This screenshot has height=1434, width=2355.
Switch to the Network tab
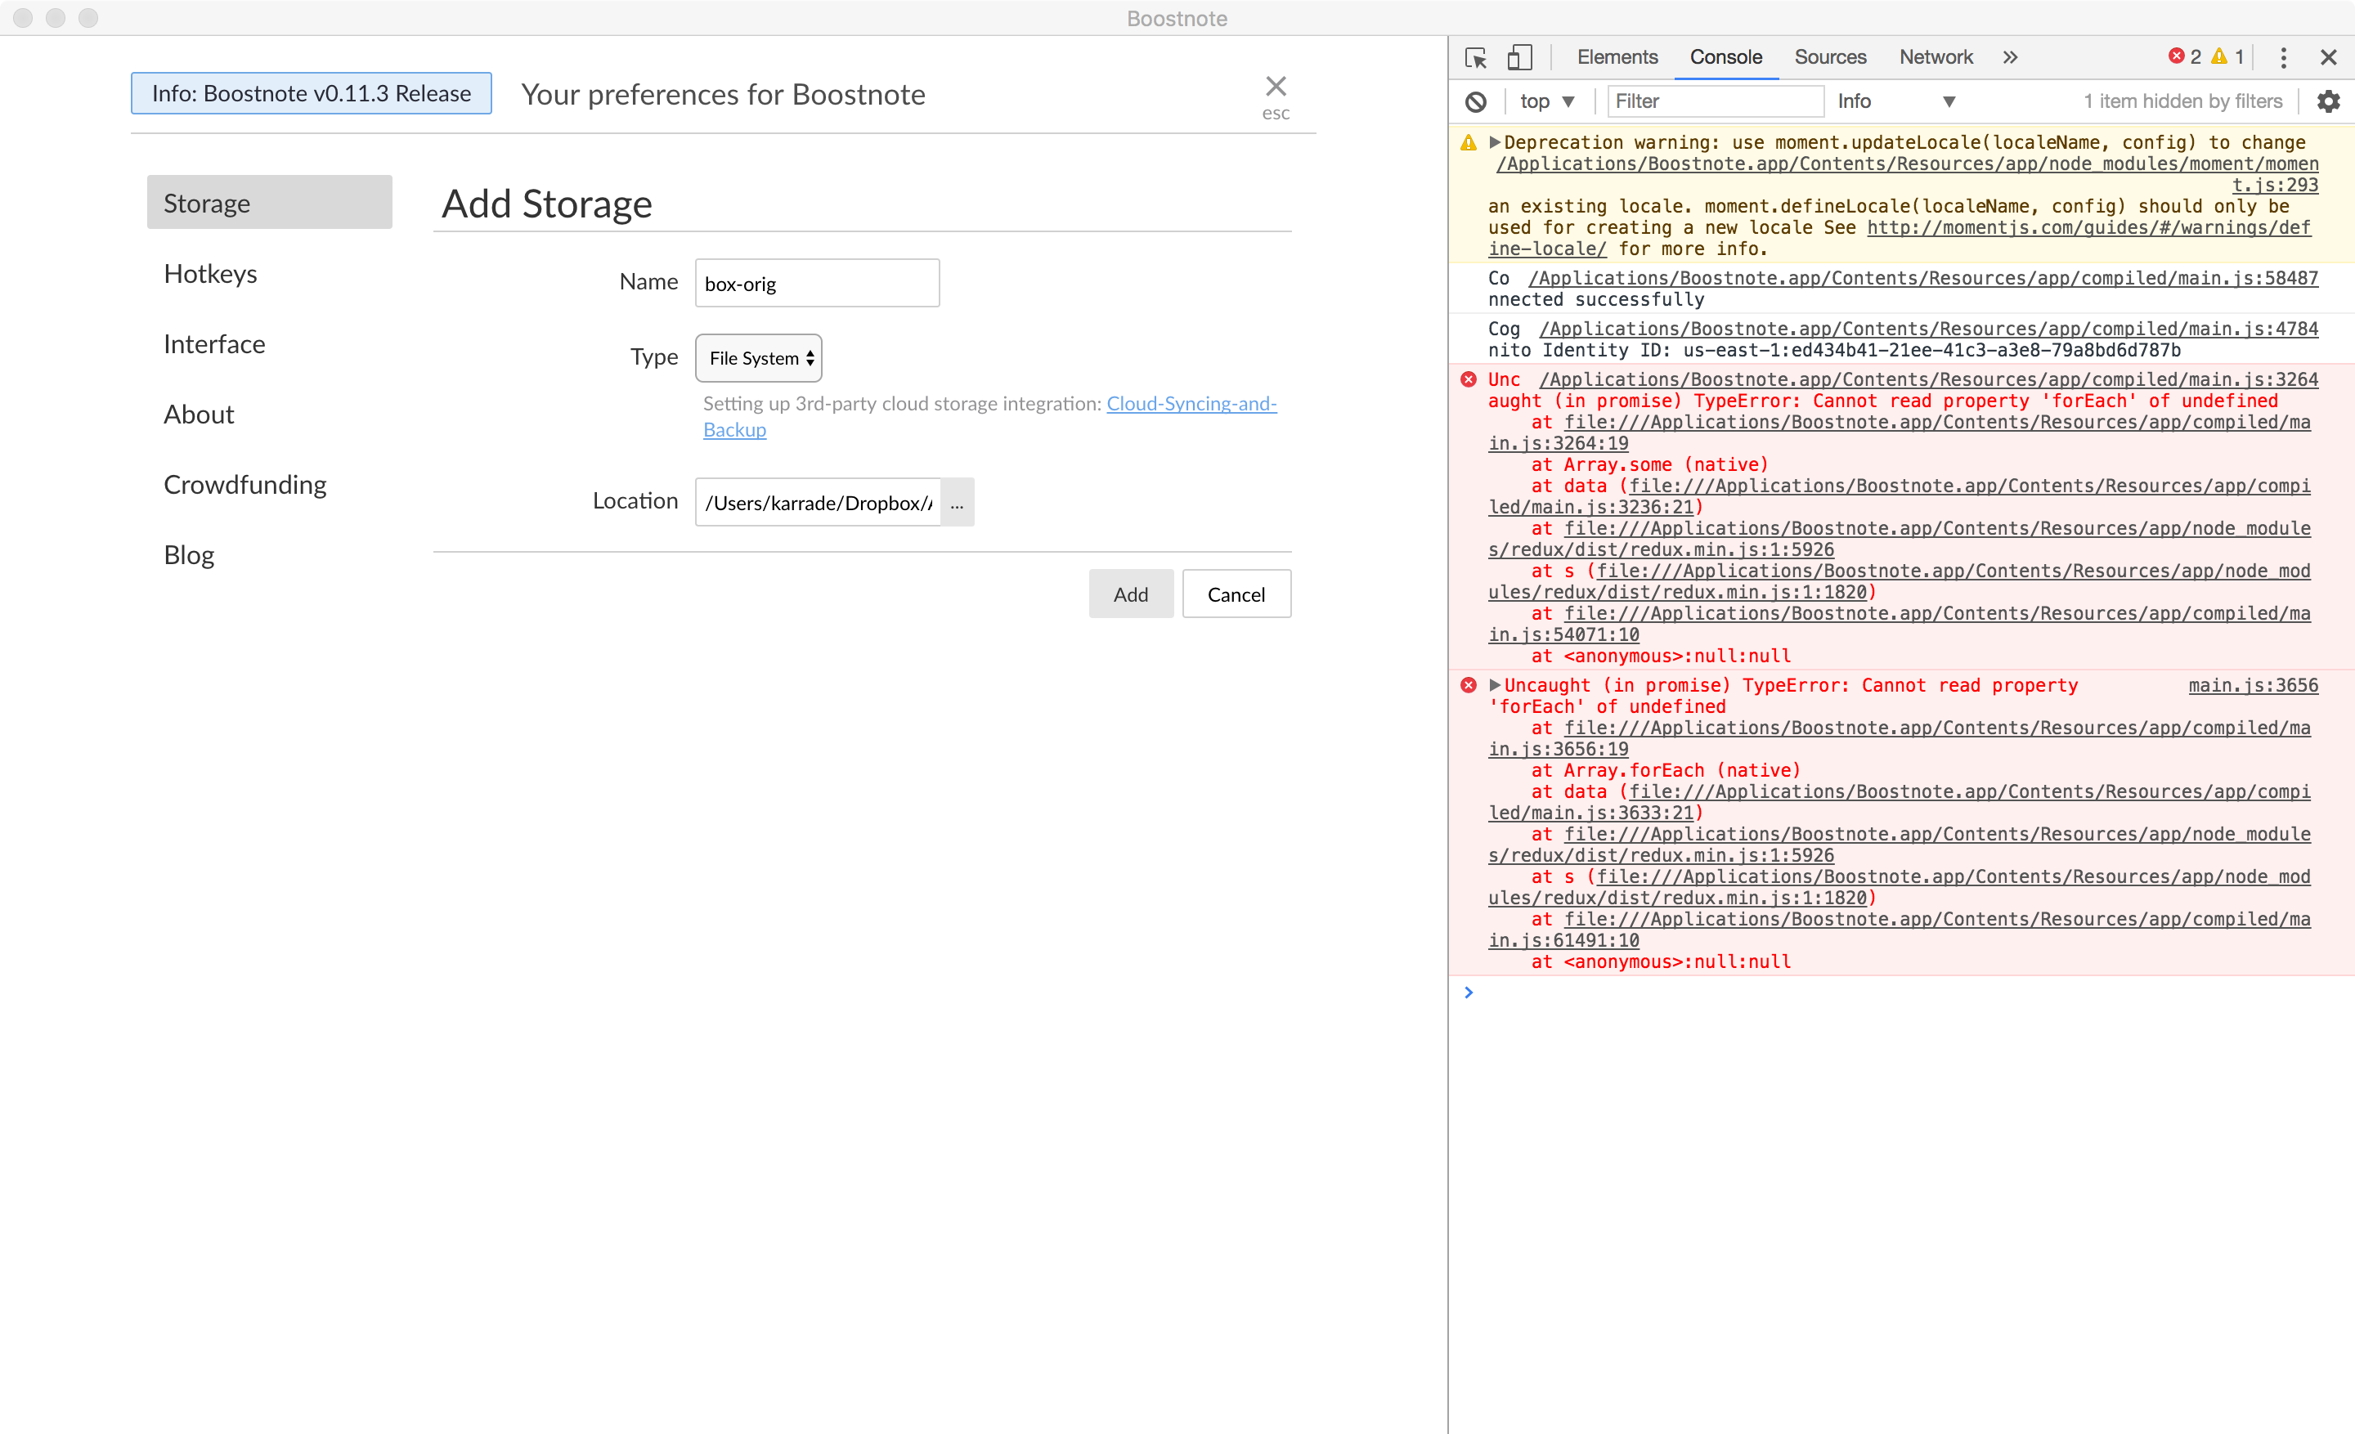click(1936, 57)
